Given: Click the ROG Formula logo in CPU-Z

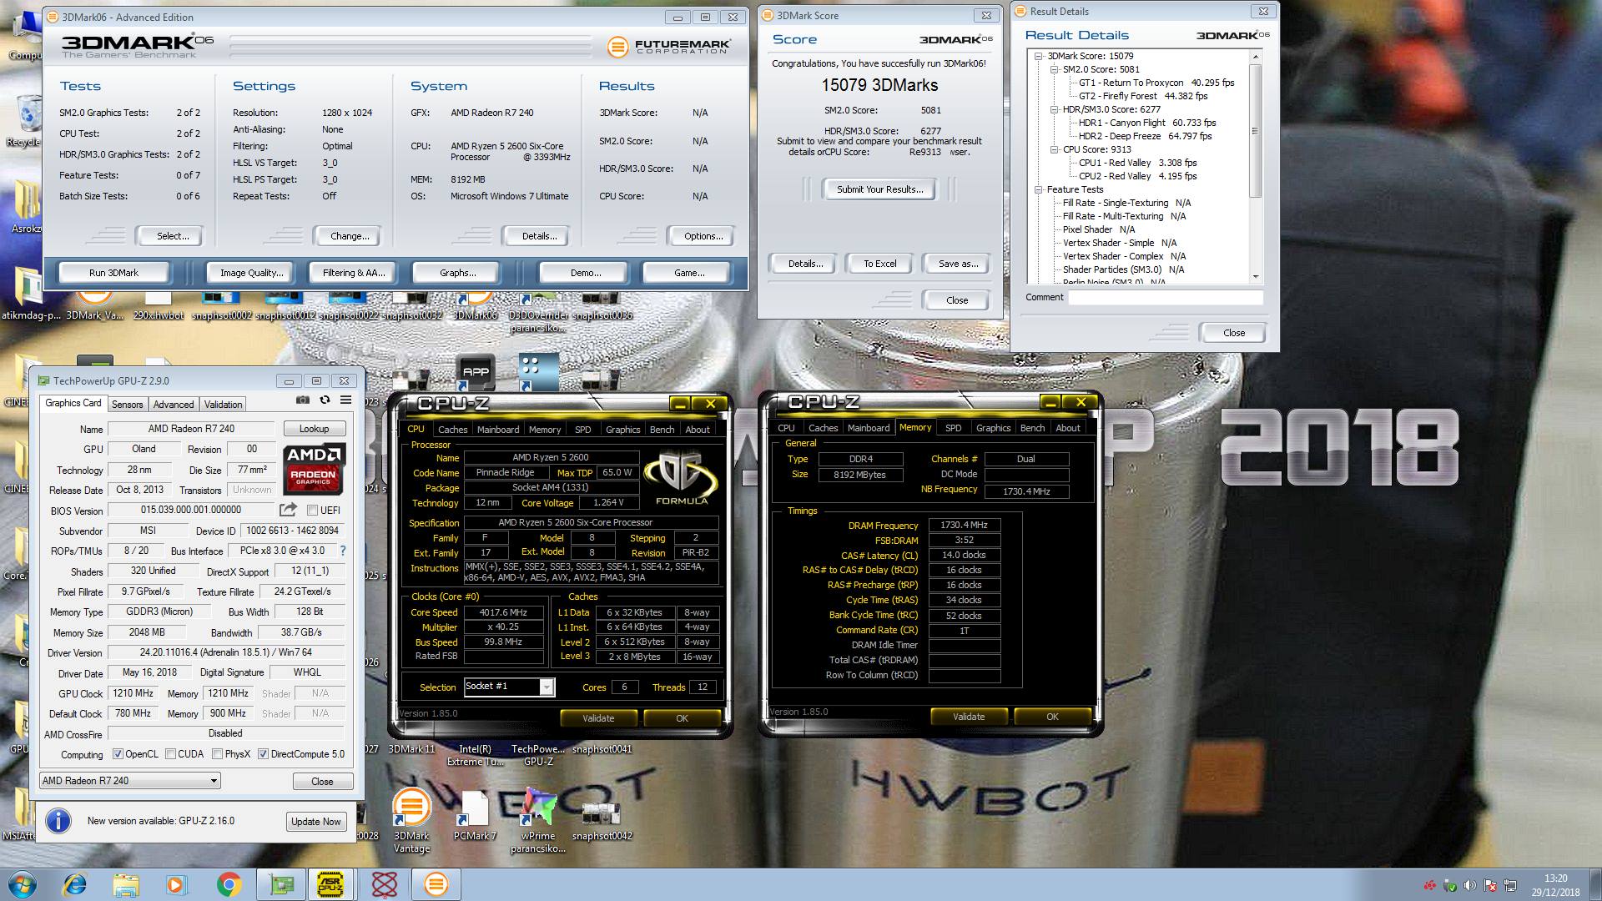Looking at the screenshot, I should 682,478.
